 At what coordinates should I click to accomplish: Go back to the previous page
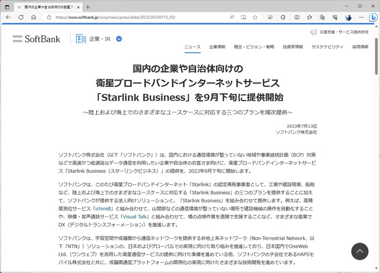(8, 17)
